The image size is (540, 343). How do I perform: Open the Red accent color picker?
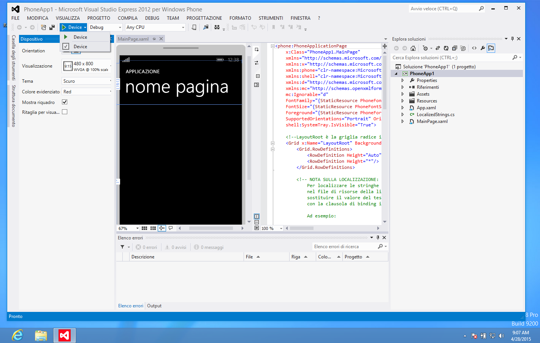coord(86,91)
